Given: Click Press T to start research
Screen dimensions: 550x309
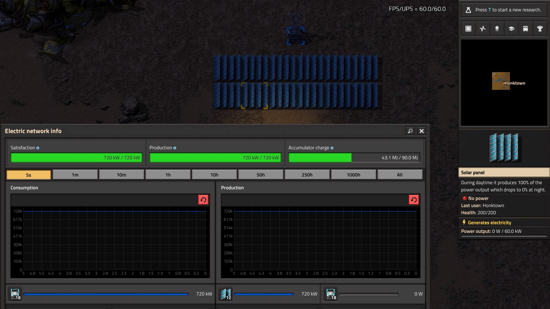Looking at the screenshot, I should [504, 10].
